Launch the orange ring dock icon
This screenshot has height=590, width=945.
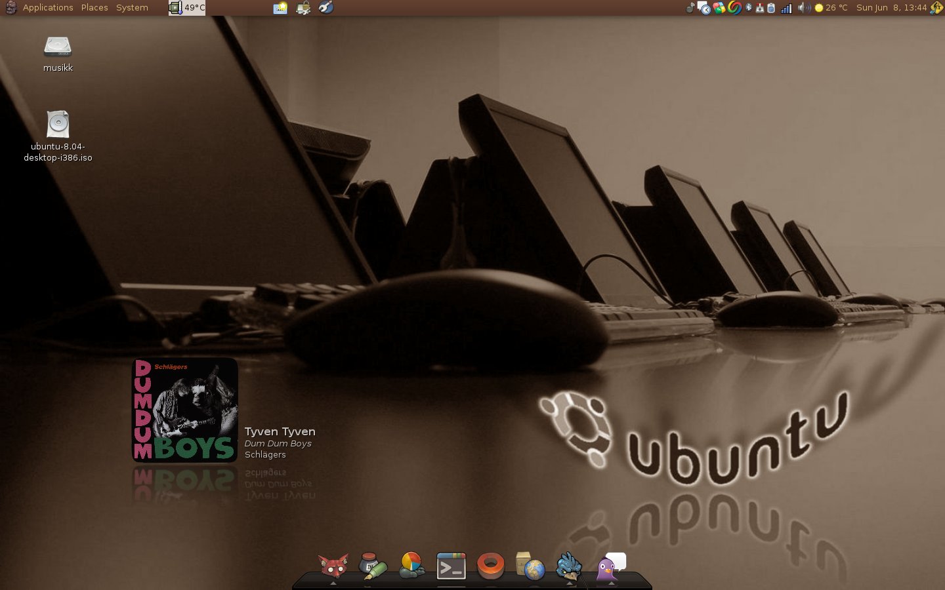click(x=491, y=566)
